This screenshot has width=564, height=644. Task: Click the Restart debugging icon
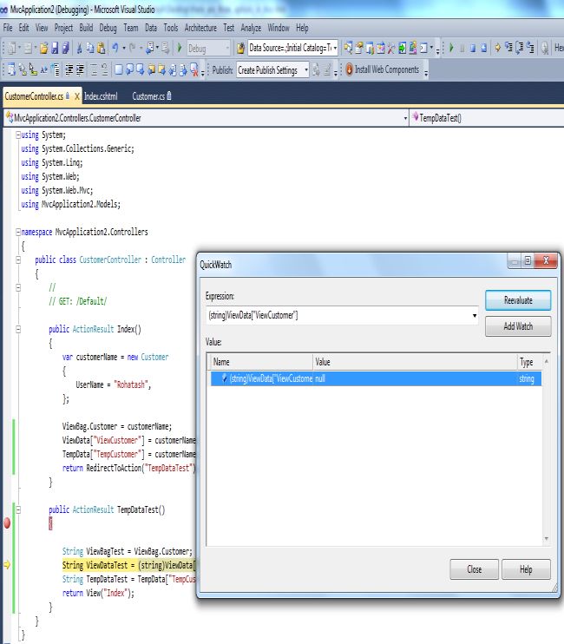click(484, 48)
